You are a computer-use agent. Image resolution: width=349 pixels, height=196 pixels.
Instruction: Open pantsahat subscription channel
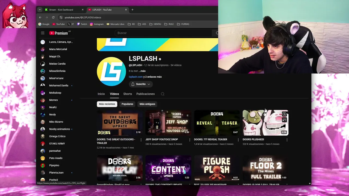click(x=56, y=151)
